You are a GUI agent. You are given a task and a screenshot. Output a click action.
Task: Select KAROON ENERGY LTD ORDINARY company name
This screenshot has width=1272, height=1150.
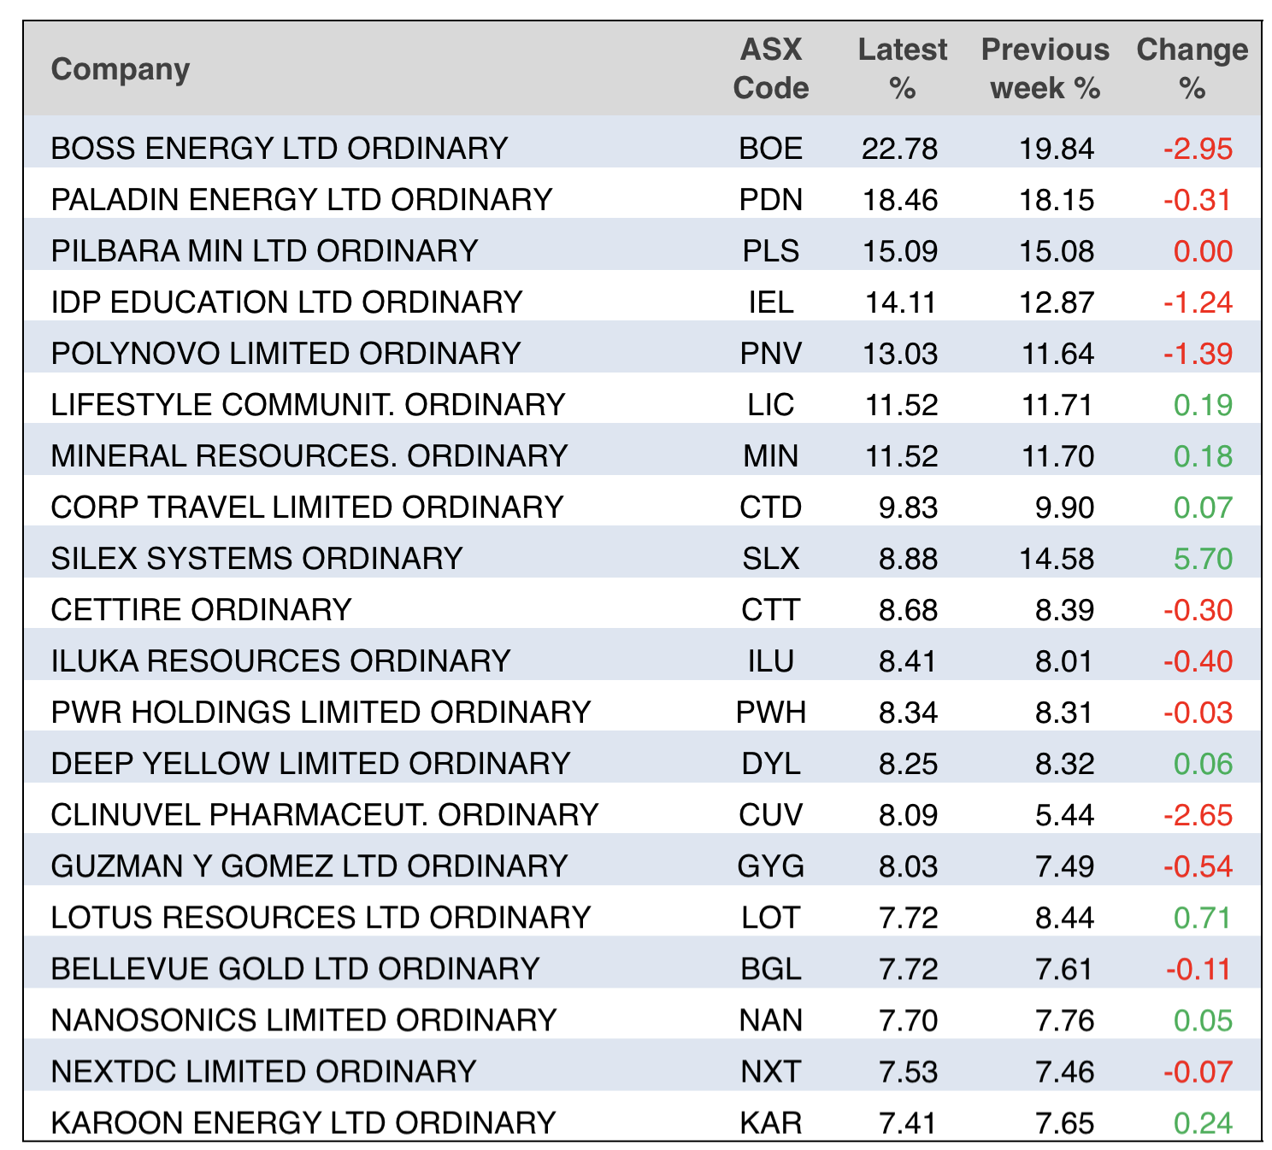click(303, 1123)
